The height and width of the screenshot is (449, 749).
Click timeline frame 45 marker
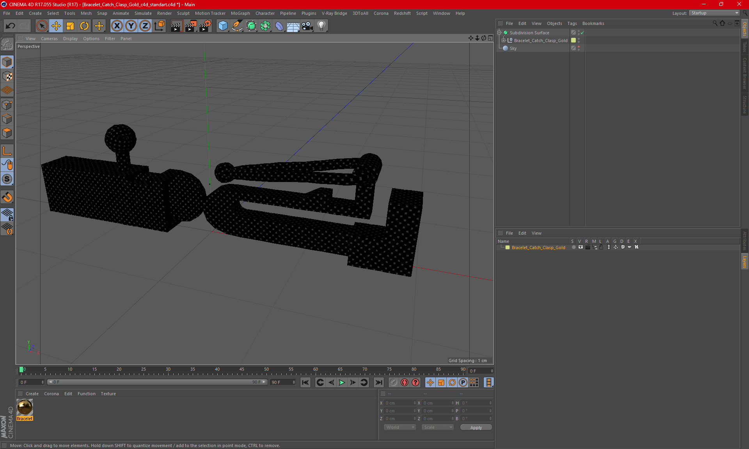pyautogui.click(x=242, y=370)
